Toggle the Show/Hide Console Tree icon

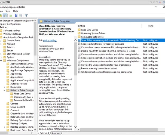[x=5, y=16]
